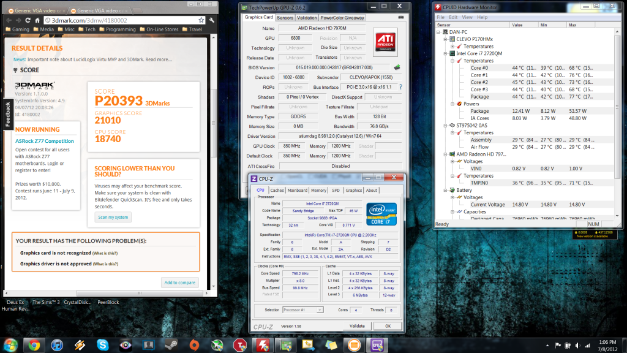Image resolution: width=627 pixels, height=353 pixels.
Task: Click the Validate button in CPU-Z
Action: pyautogui.click(x=357, y=326)
